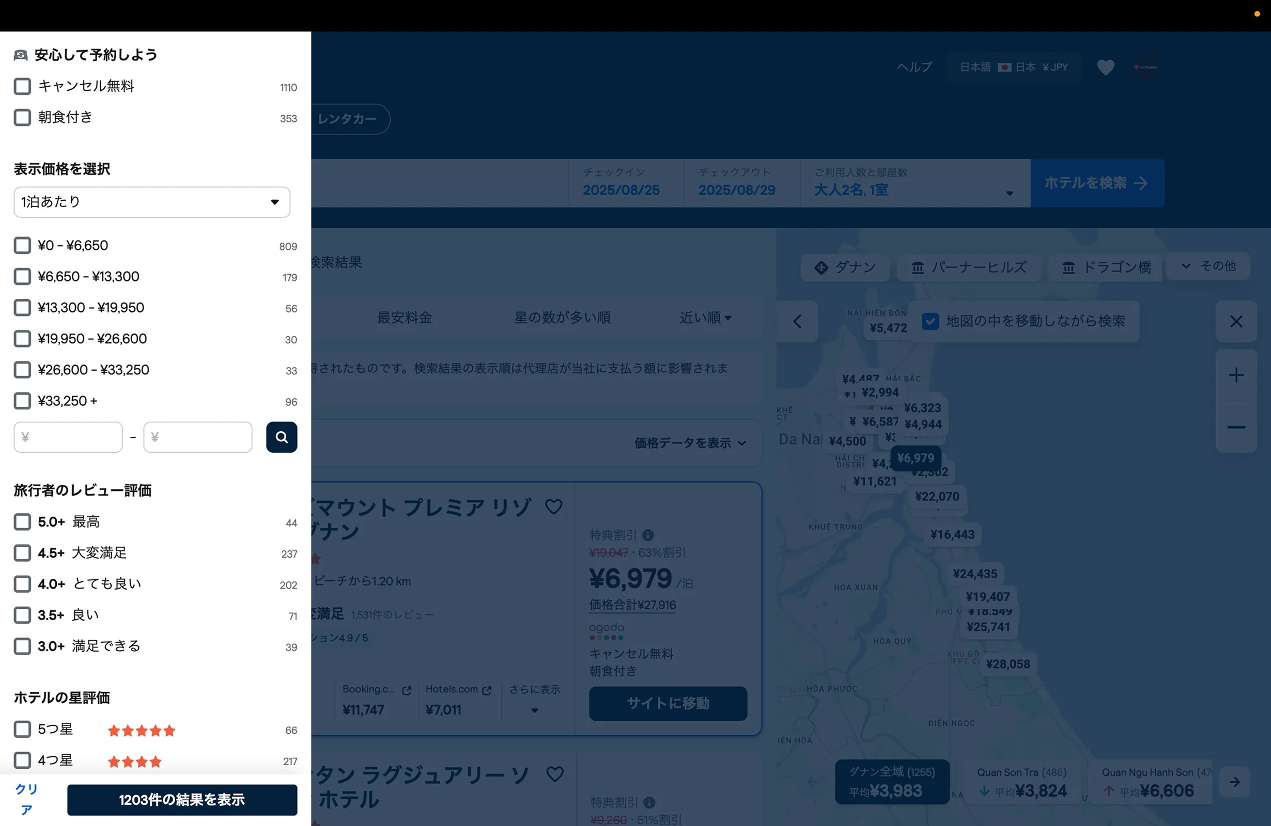The image size is (1271, 826).
Task: Favorite the タン ラグジュアリー hotel heart
Action: tap(555, 774)
